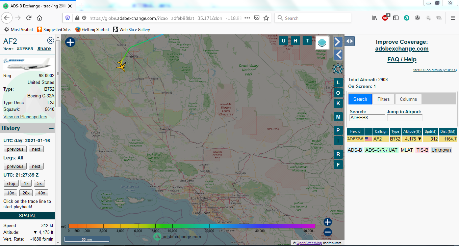The width and height of the screenshot is (459, 246).
Task: Open tar1090 on github link
Action: (435, 70)
